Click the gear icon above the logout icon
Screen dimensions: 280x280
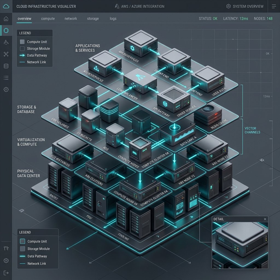(x=6, y=261)
